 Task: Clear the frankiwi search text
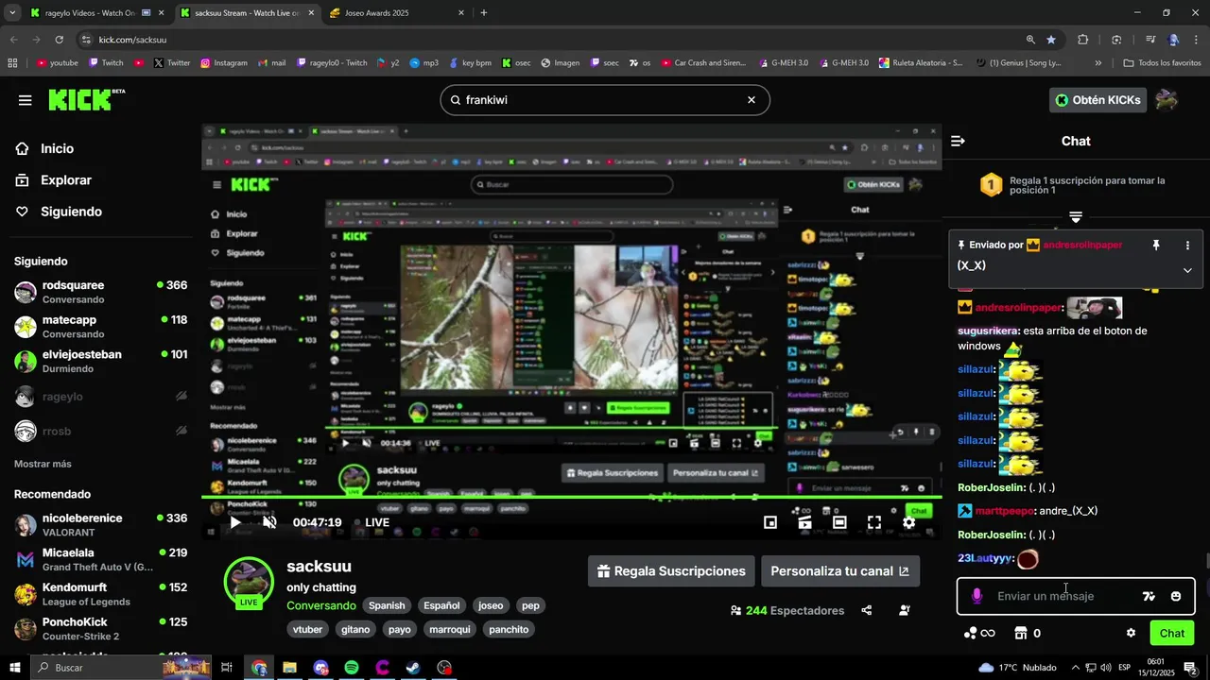752,99
